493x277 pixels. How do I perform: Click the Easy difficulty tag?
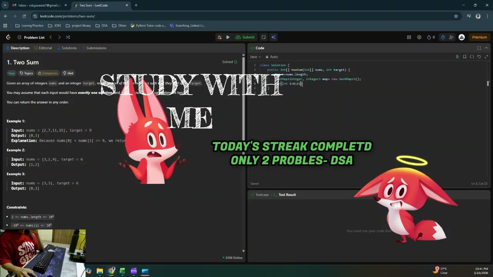pos(12,73)
